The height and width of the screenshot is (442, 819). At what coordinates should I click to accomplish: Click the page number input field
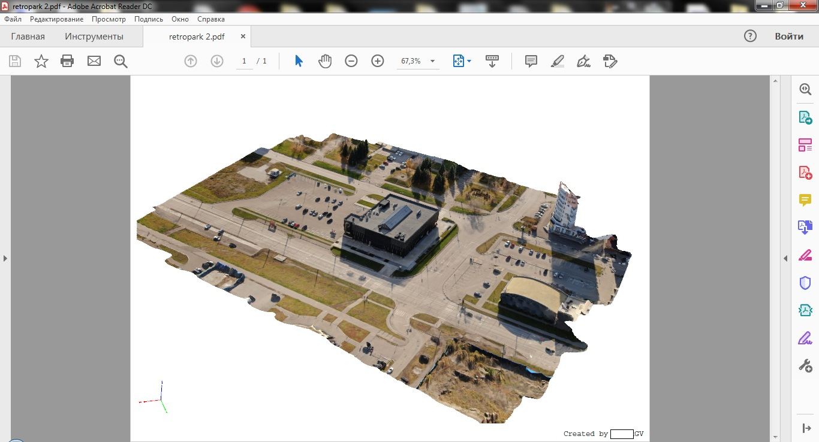coord(244,61)
